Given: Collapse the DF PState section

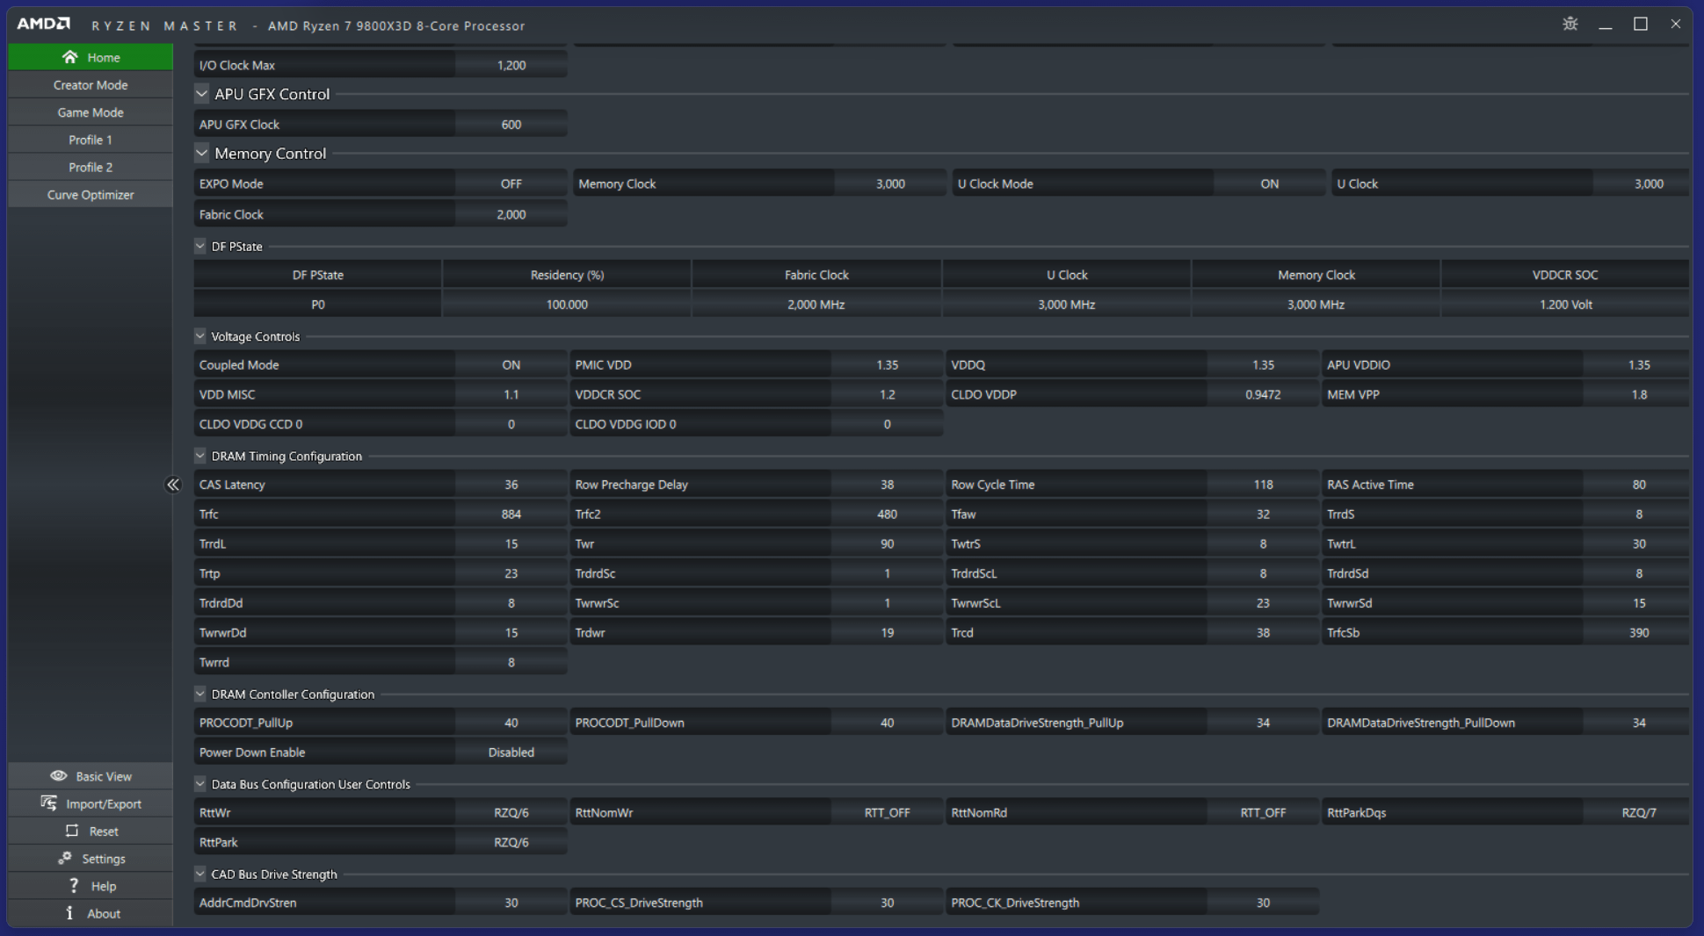Looking at the screenshot, I should click(x=199, y=246).
